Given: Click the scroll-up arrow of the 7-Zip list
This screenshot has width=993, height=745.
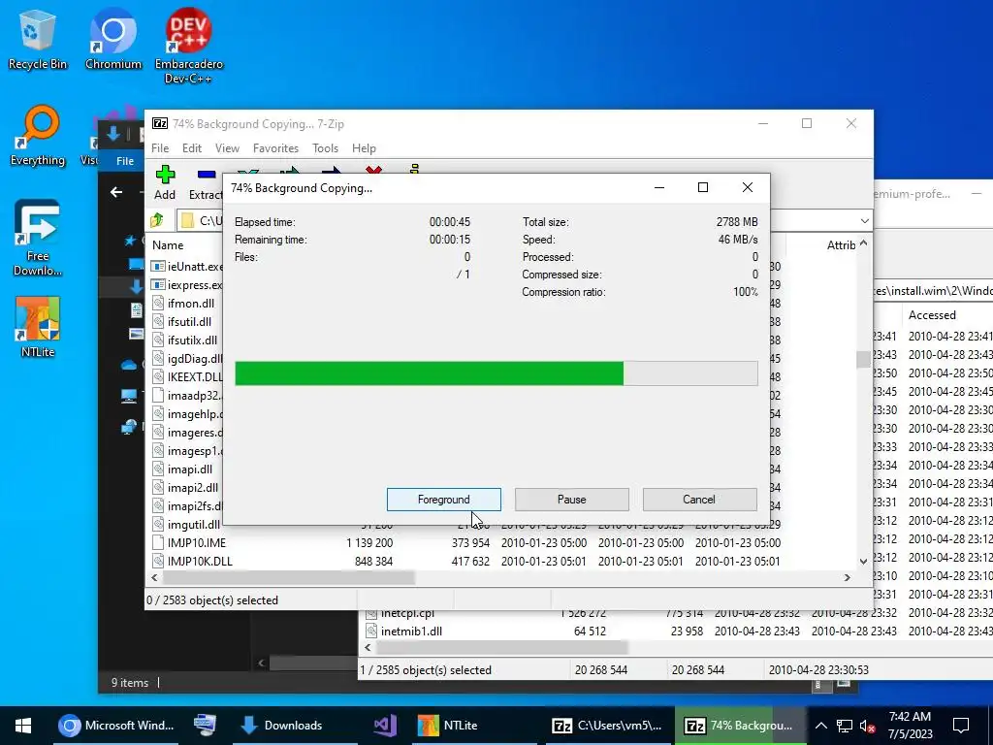Looking at the screenshot, I should click(x=863, y=243).
